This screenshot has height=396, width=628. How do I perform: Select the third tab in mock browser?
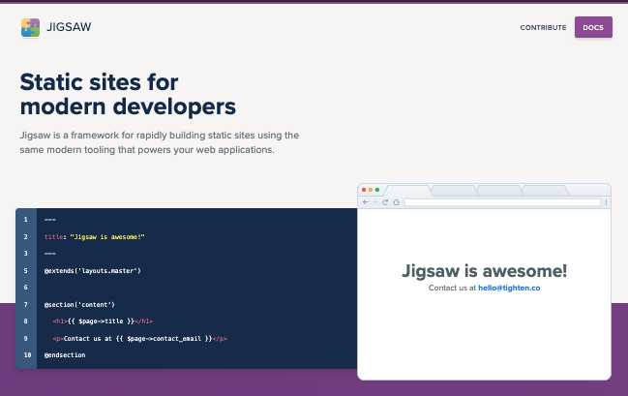pos(500,191)
